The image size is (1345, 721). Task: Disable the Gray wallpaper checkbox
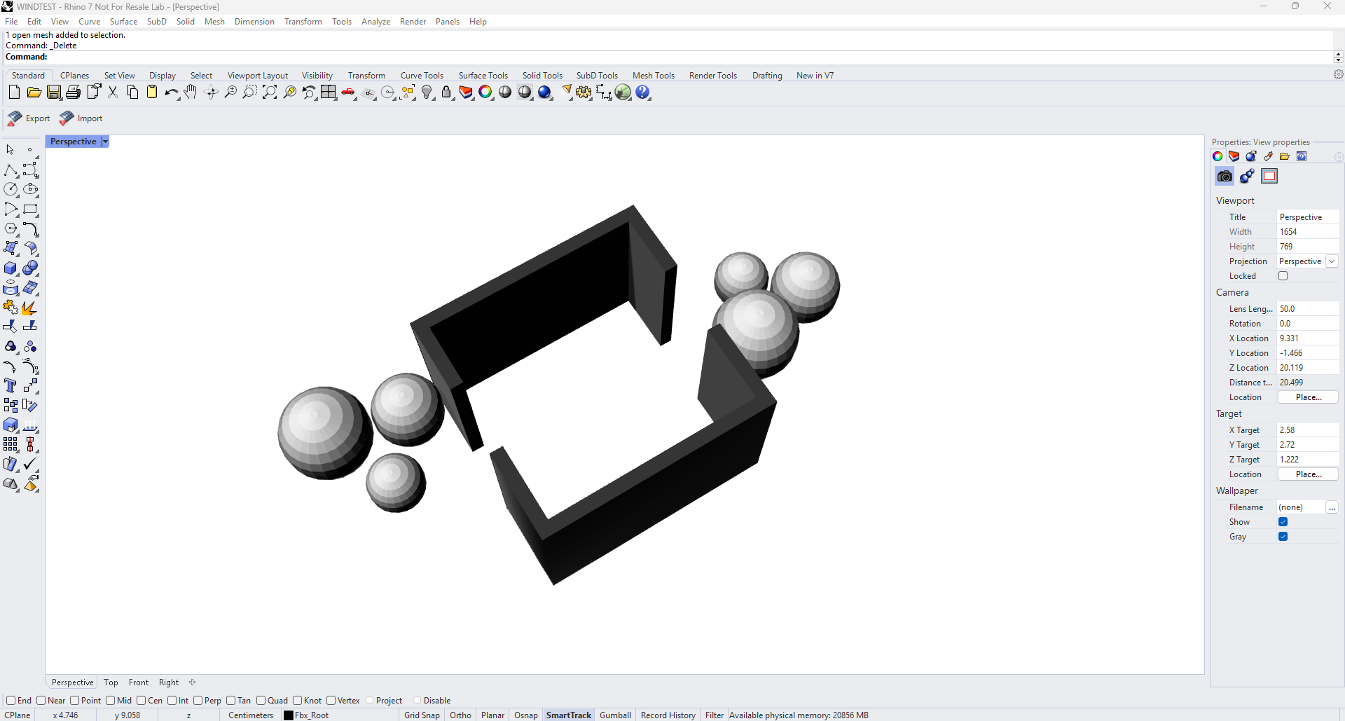(x=1283, y=536)
